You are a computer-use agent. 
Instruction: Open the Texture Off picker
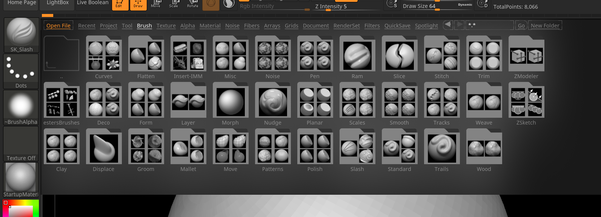coord(21,144)
